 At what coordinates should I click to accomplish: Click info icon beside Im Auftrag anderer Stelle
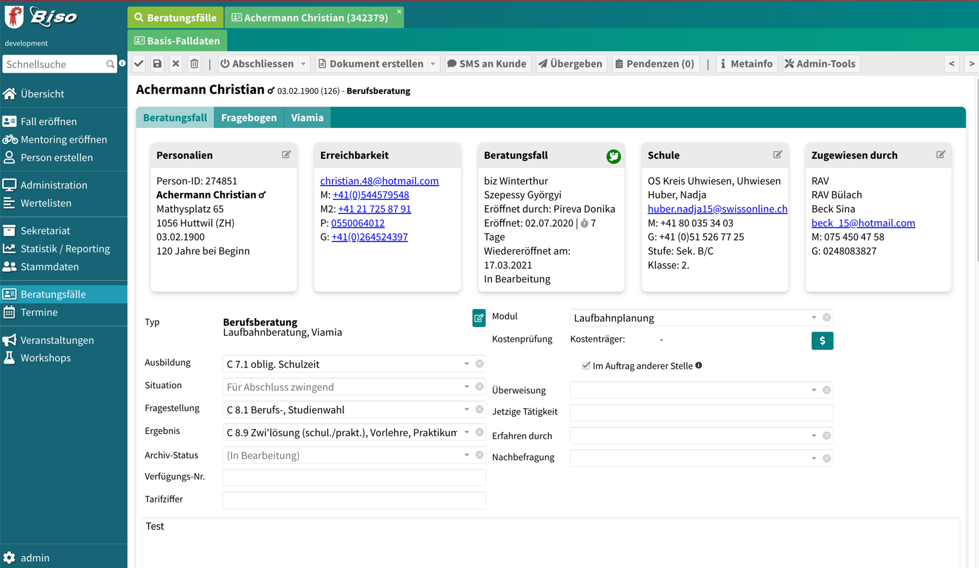699,366
